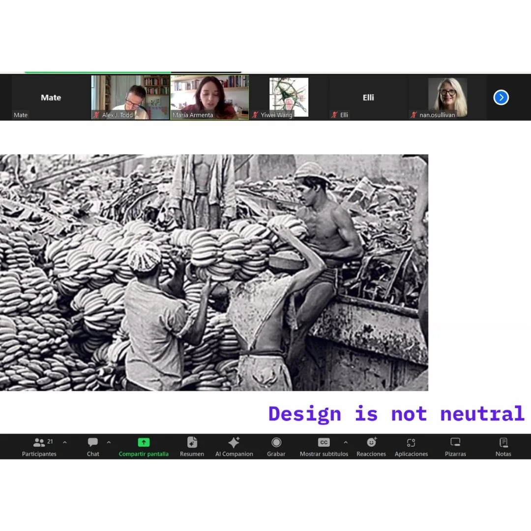Select Alex J. Todd's video tile

(x=130, y=97)
